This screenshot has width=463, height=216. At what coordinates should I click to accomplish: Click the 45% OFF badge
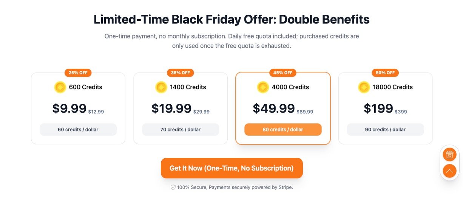pyautogui.click(x=283, y=73)
